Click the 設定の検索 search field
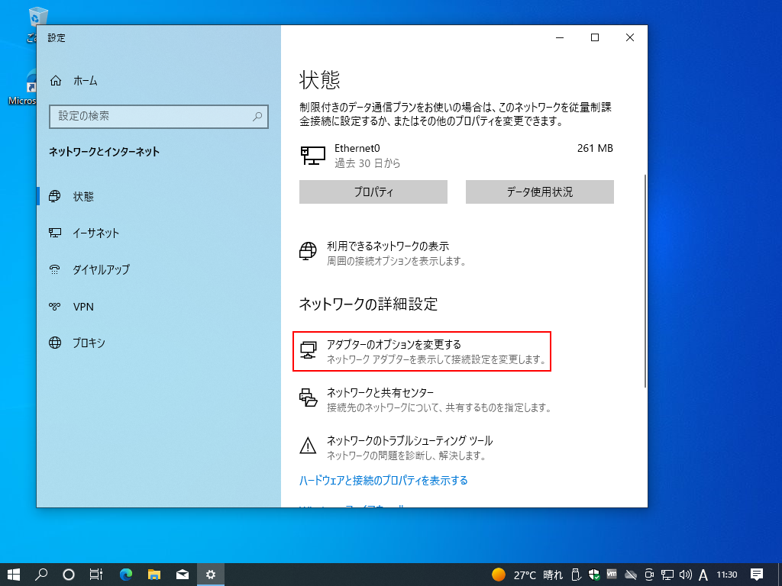Screen dimensions: 782x586 [x=159, y=117]
